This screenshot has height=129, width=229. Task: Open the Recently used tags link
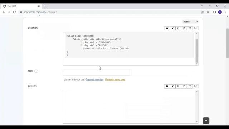(115, 80)
